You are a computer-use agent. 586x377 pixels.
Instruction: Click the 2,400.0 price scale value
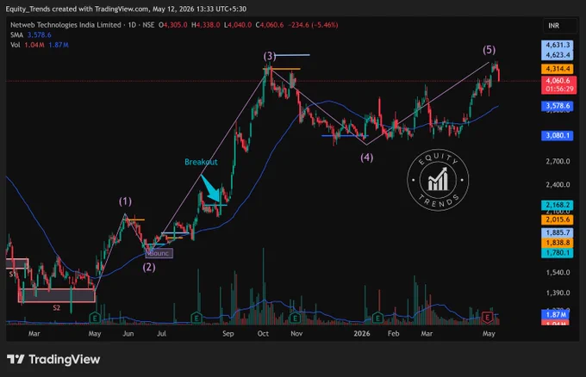pos(558,185)
